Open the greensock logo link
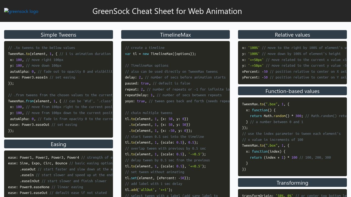Screen dimensions: 351x197 pos(21,11)
